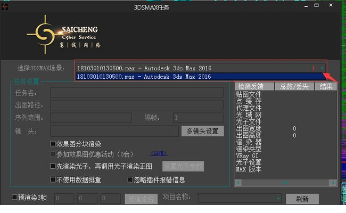The image size is (346, 213).
Task: Click the third pre-render frame field
Action: 111,198
